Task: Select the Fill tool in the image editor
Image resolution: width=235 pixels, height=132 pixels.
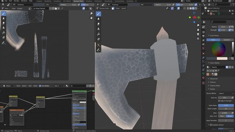Action: coord(4,33)
